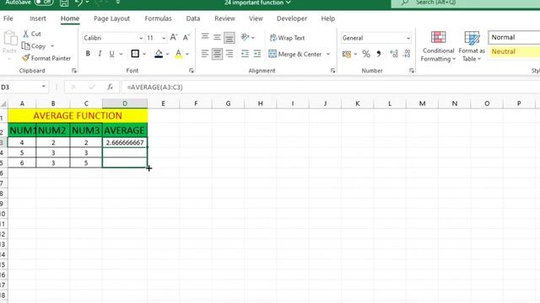Top align cell contents
The height and width of the screenshot is (303, 540).
[x=205, y=36]
